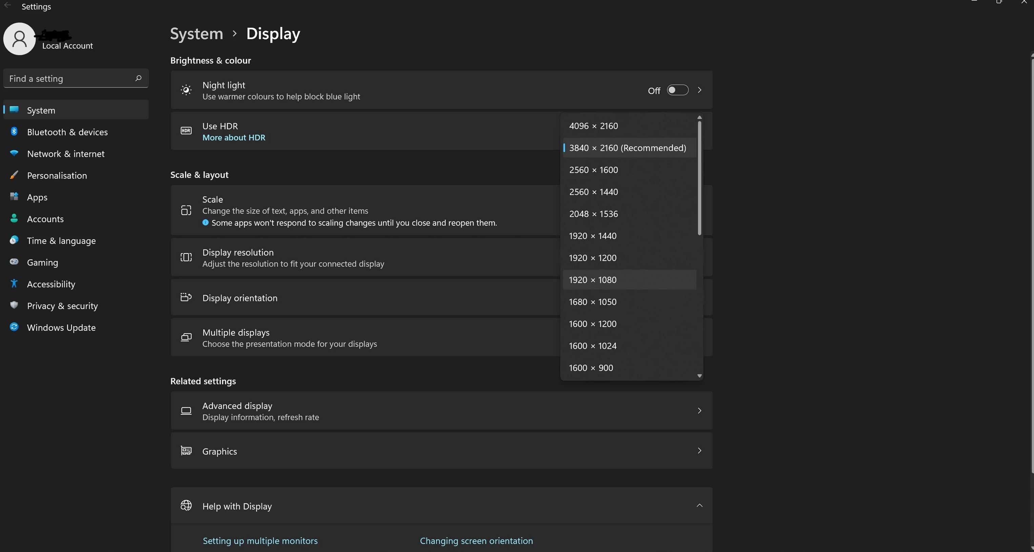Go to Network & internet section
Viewport: 1034px width, 552px height.
coord(65,154)
